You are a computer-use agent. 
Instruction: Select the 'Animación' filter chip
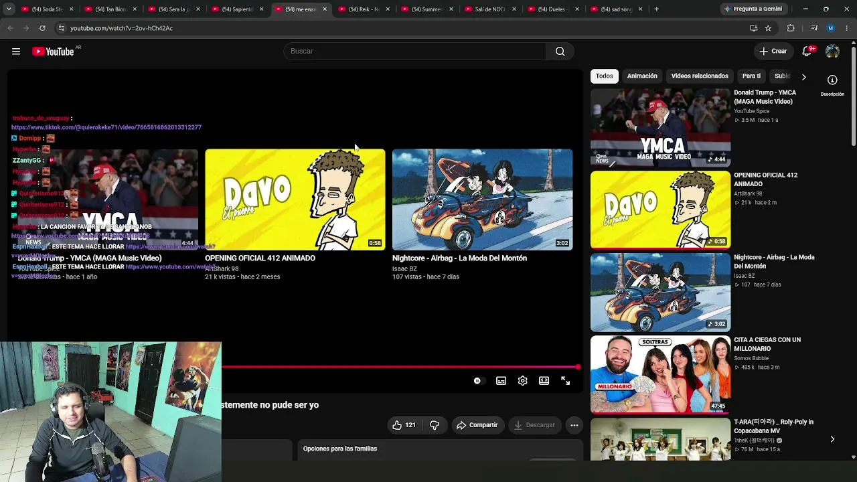tap(642, 76)
